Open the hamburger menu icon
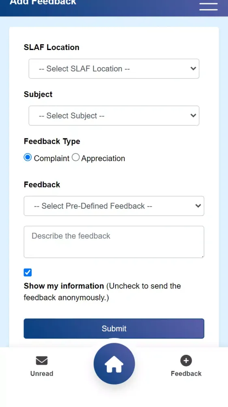Image resolution: width=228 pixels, height=407 pixels. 209,7
